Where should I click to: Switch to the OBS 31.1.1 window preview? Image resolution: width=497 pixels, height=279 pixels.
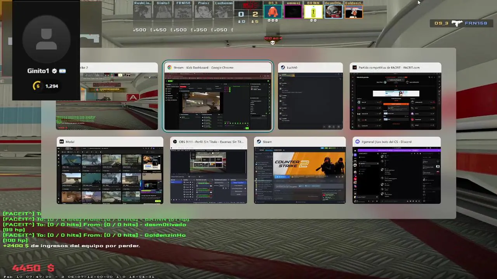209,170
